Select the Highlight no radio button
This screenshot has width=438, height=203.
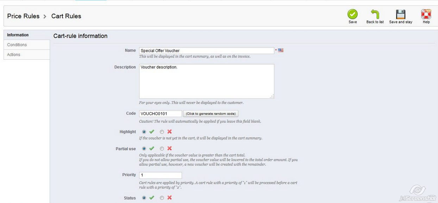click(x=162, y=132)
